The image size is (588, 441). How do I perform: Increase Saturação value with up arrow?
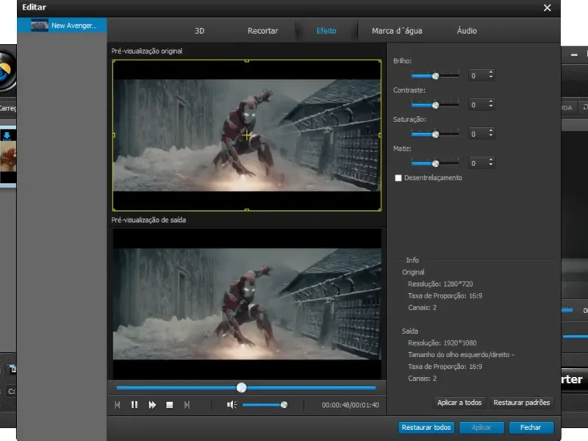tap(491, 131)
